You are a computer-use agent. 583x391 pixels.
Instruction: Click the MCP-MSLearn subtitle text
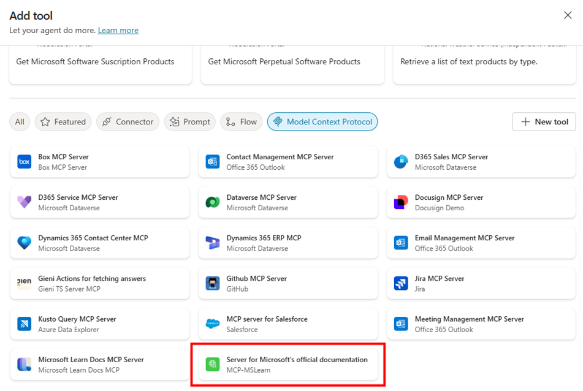pyautogui.click(x=249, y=370)
